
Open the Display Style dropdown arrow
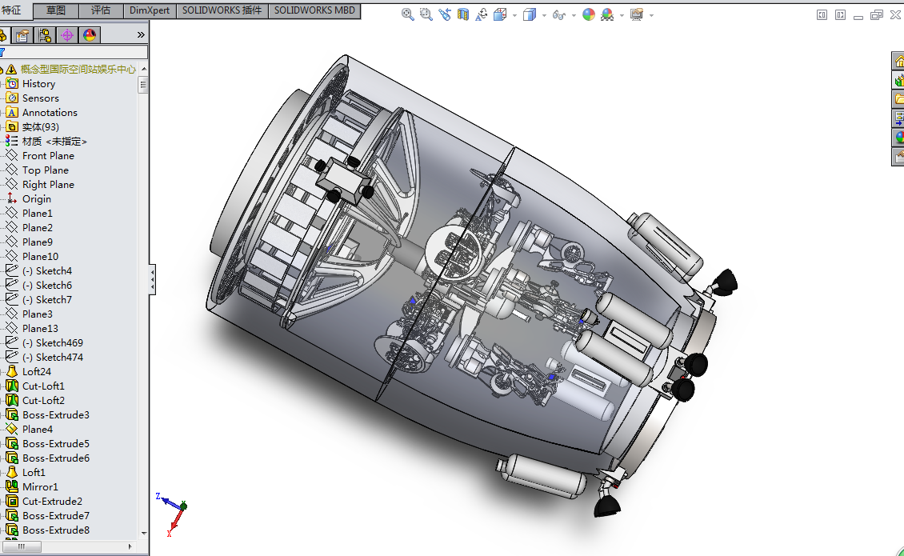544,15
